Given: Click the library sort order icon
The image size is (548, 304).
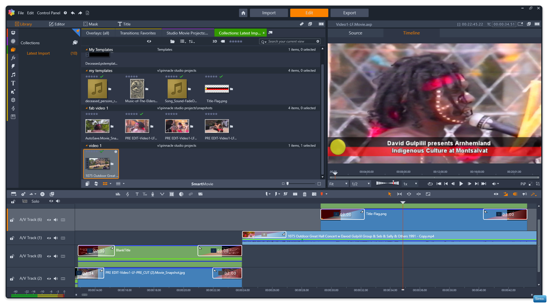Looking at the screenshot, I should click(x=192, y=41).
